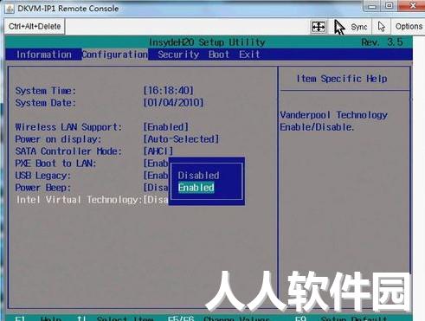The height and width of the screenshot is (321, 425).
Task: Click the Rev. 3.5 version text
Action: tap(382, 42)
